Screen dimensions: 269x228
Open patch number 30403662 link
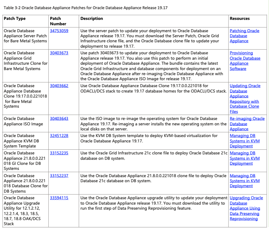coord(59,86)
